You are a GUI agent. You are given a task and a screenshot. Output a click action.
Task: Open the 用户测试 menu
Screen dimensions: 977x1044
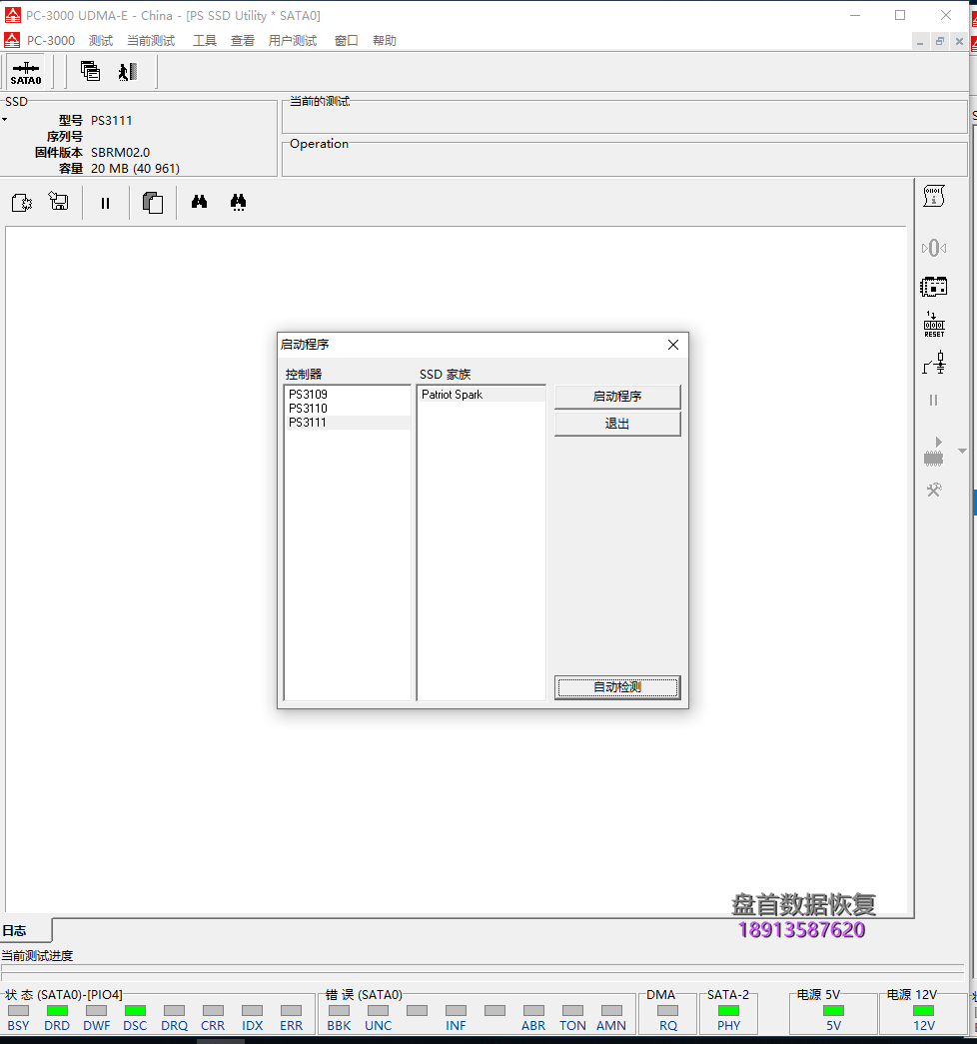pyautogui.click(x=293, y=41)
